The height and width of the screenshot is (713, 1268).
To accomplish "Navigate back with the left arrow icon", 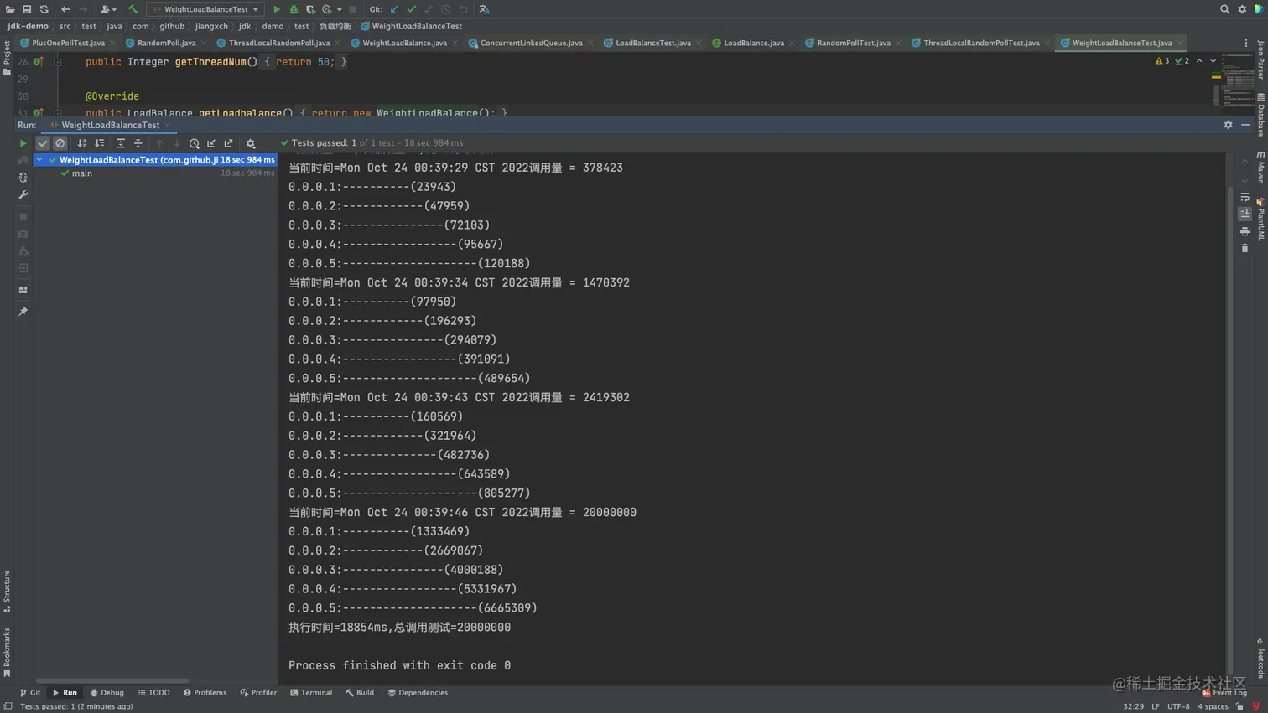I will pyautogui.click(x=65, y=9).
